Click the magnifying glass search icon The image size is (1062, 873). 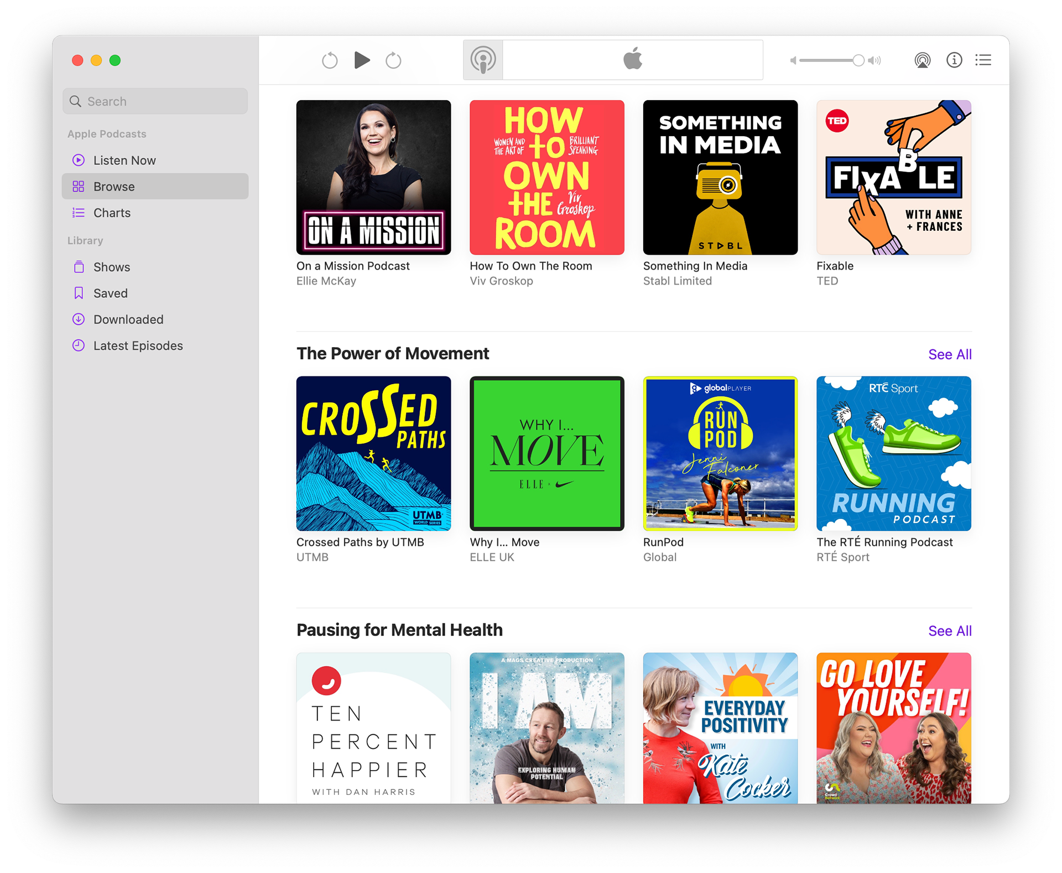point(76,101)
